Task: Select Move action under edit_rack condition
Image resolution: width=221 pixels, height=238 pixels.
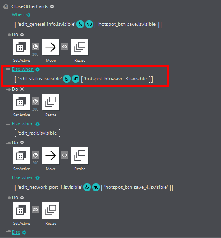Action: pyautogui.click(x=50, y=155)
